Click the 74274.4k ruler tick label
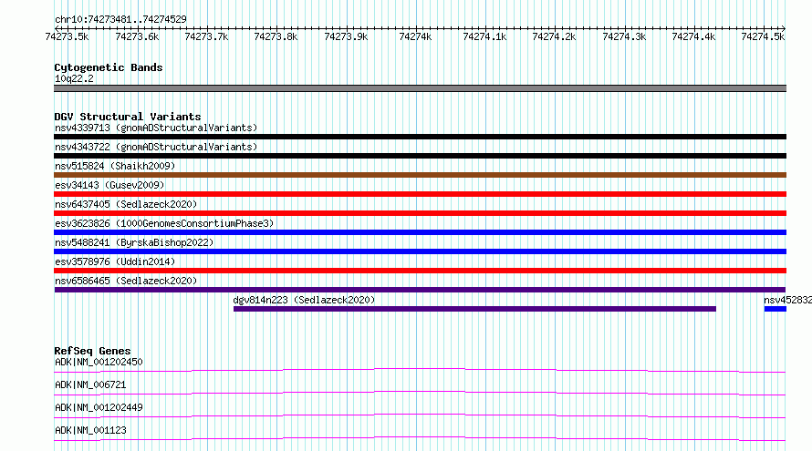 click(694, 36)
